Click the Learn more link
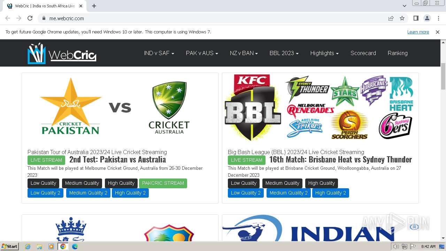The width and height of the screenshot is (446, 251). 418,32
